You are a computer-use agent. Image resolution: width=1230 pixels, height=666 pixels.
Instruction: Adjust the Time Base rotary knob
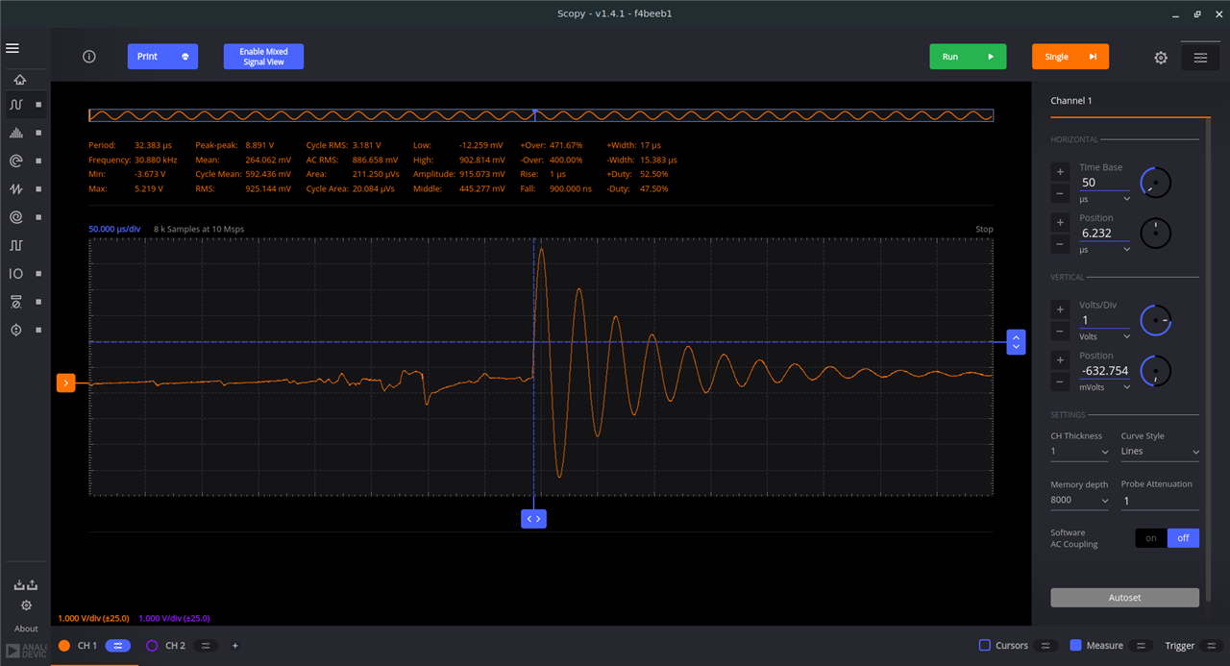[x=1155, y=183]
